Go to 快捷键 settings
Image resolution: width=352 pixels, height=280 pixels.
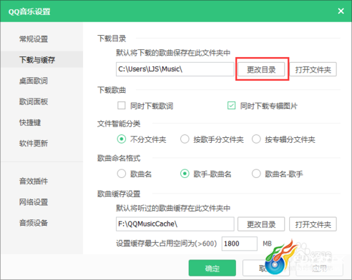30,122
